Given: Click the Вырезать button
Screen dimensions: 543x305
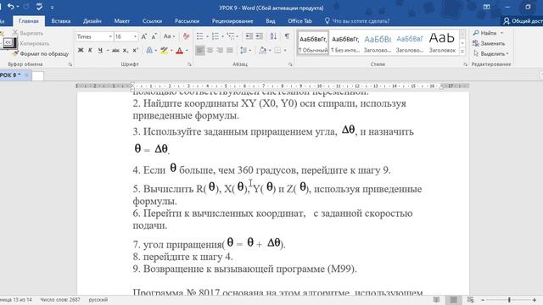Looking at the screenshot, I should point(28,33).
